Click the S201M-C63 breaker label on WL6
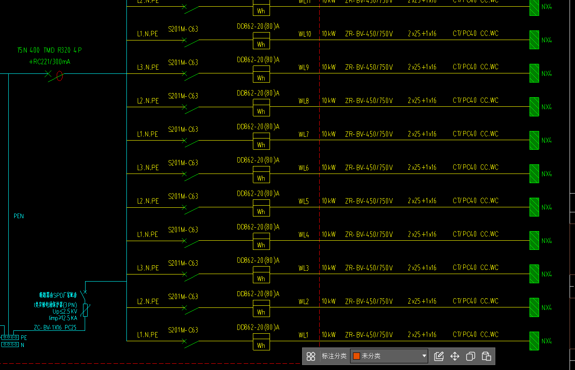The height and width of the screenshot is (370, 575). [x=183, y=163]
